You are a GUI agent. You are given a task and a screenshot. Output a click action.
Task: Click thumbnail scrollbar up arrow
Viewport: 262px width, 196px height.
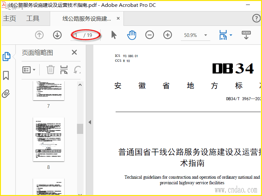(x=80, y=85)
